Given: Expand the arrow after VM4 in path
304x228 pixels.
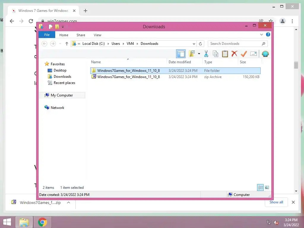Looking at the screenshot, I should (137, 44).
